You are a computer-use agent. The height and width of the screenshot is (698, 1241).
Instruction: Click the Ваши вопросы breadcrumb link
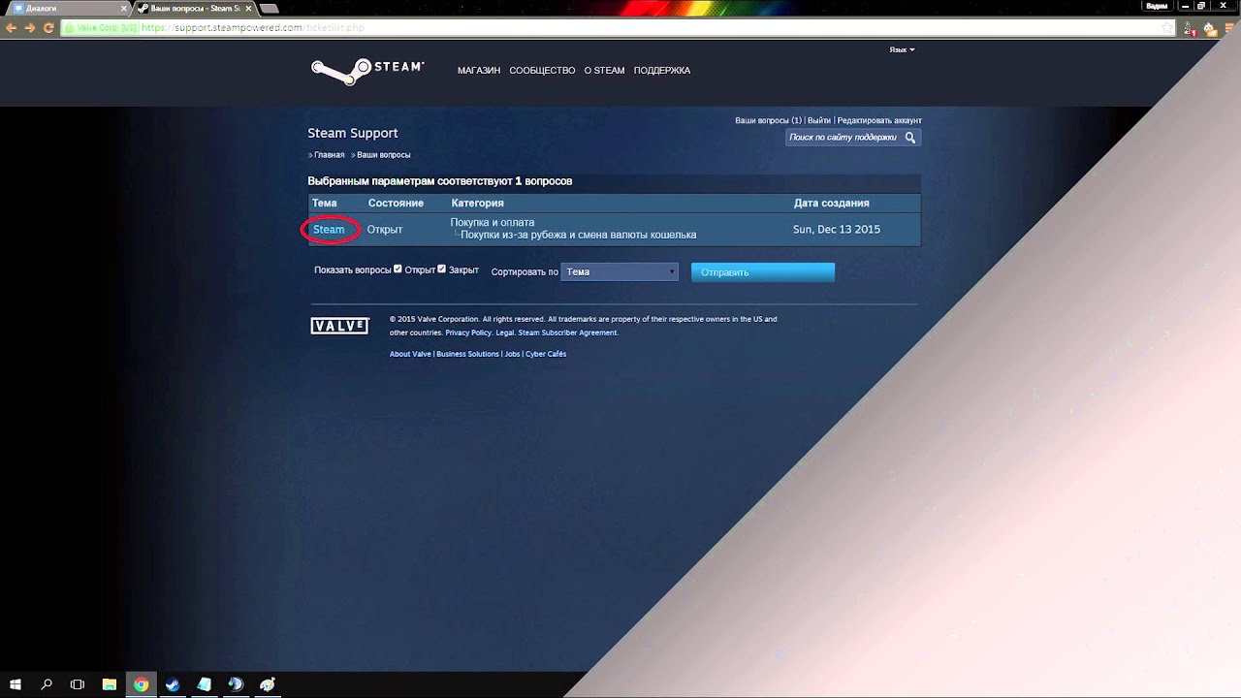[x=383, y=155]
